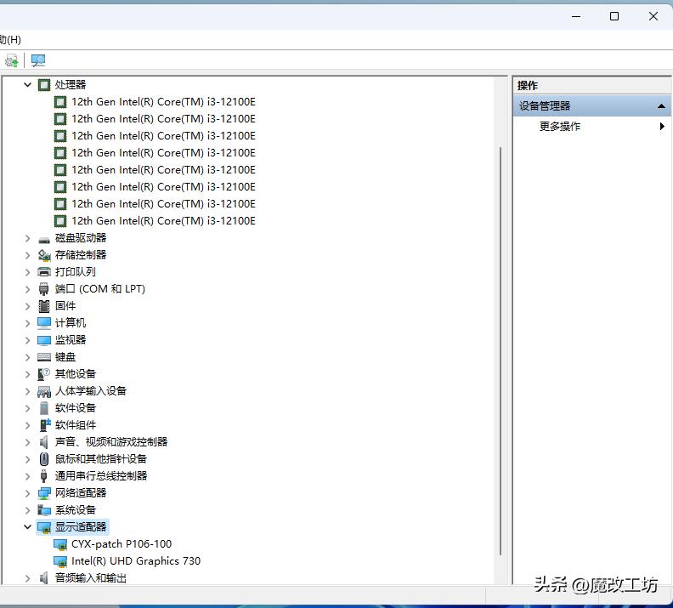Collapse the 显示适配器 category
The image size is (673, 608).
27,527
